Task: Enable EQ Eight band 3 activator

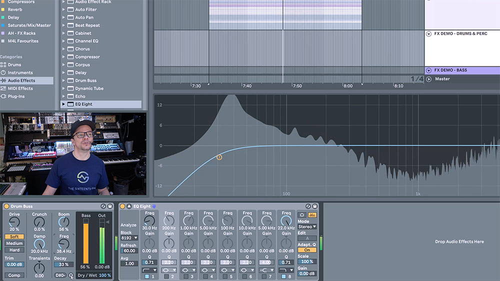Action: (x=186, y=276)
